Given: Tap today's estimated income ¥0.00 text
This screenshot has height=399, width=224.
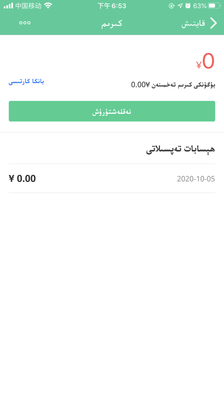Looking at the screenshot, I should (x=173, y=84).
